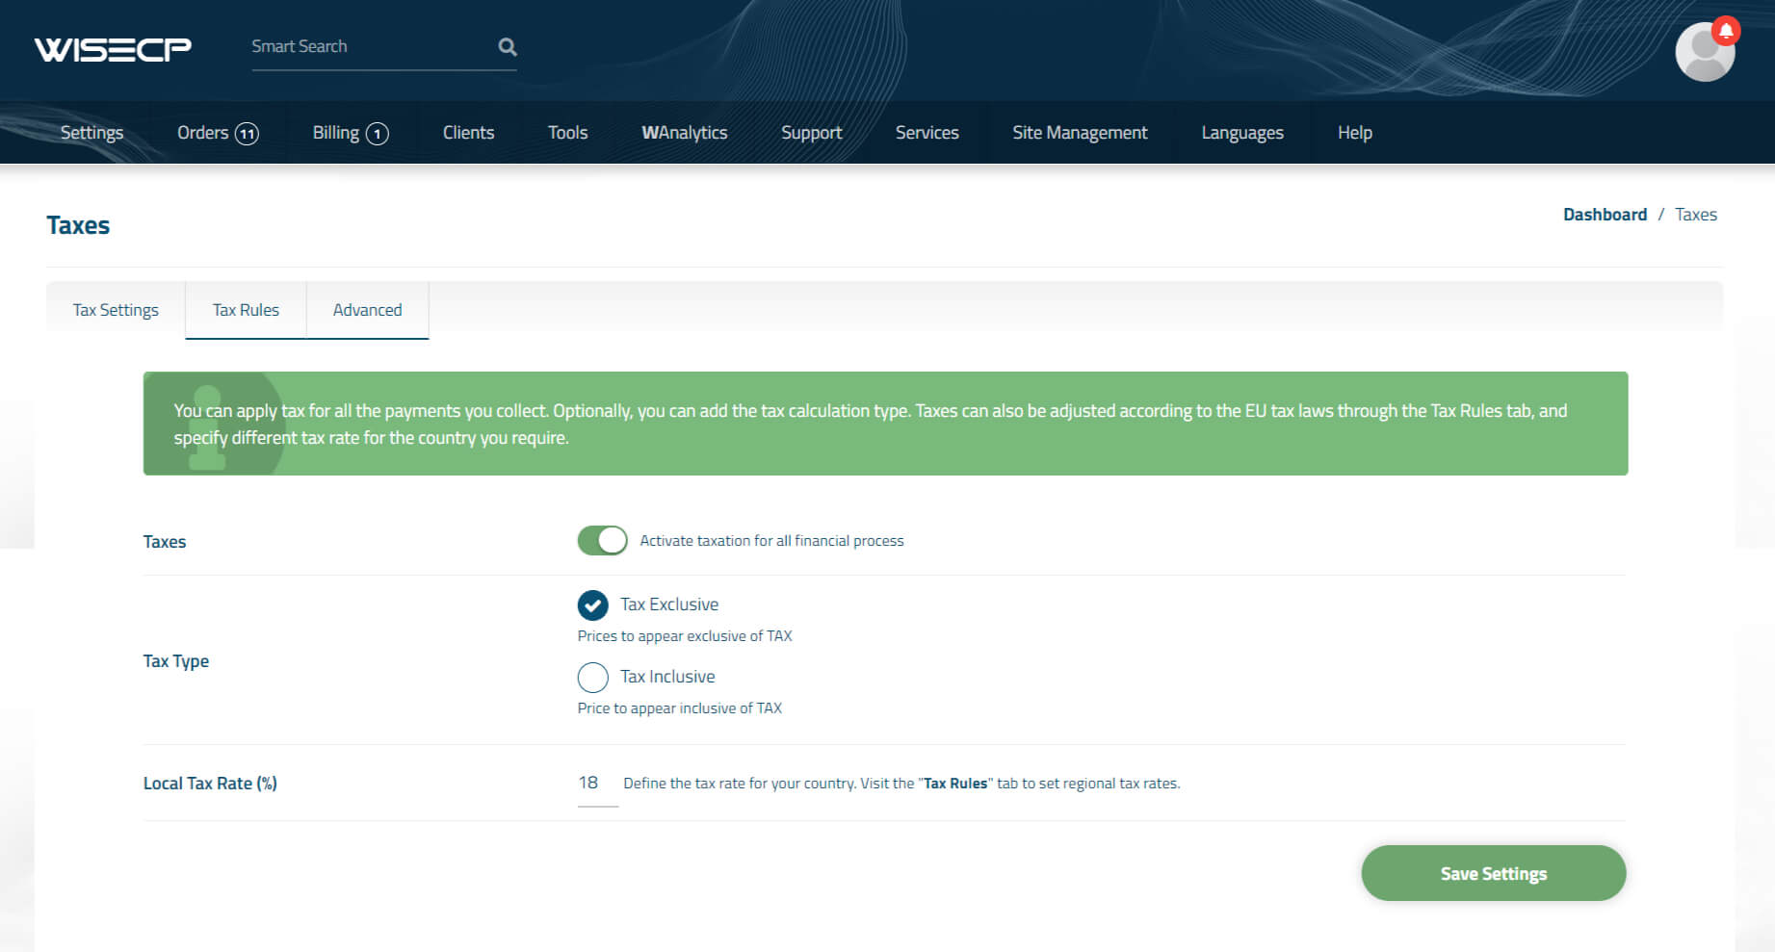The image size is (1775, 952).
Task: Switch to the Tax Rules tab
Action: (x=246, y=310)
